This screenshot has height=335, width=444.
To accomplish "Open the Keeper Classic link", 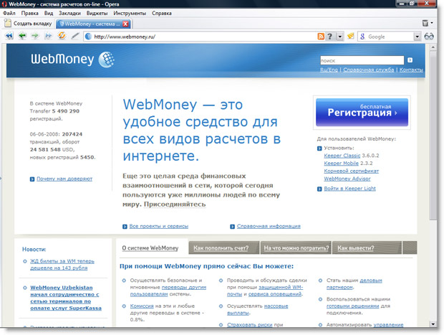I will 342,156.
